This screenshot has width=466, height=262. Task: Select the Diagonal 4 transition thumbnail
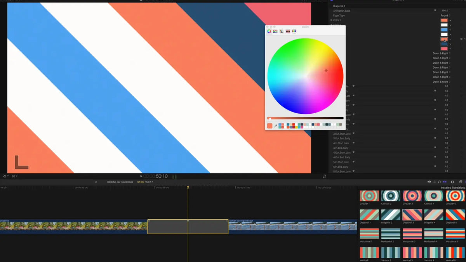pos(434,215)
